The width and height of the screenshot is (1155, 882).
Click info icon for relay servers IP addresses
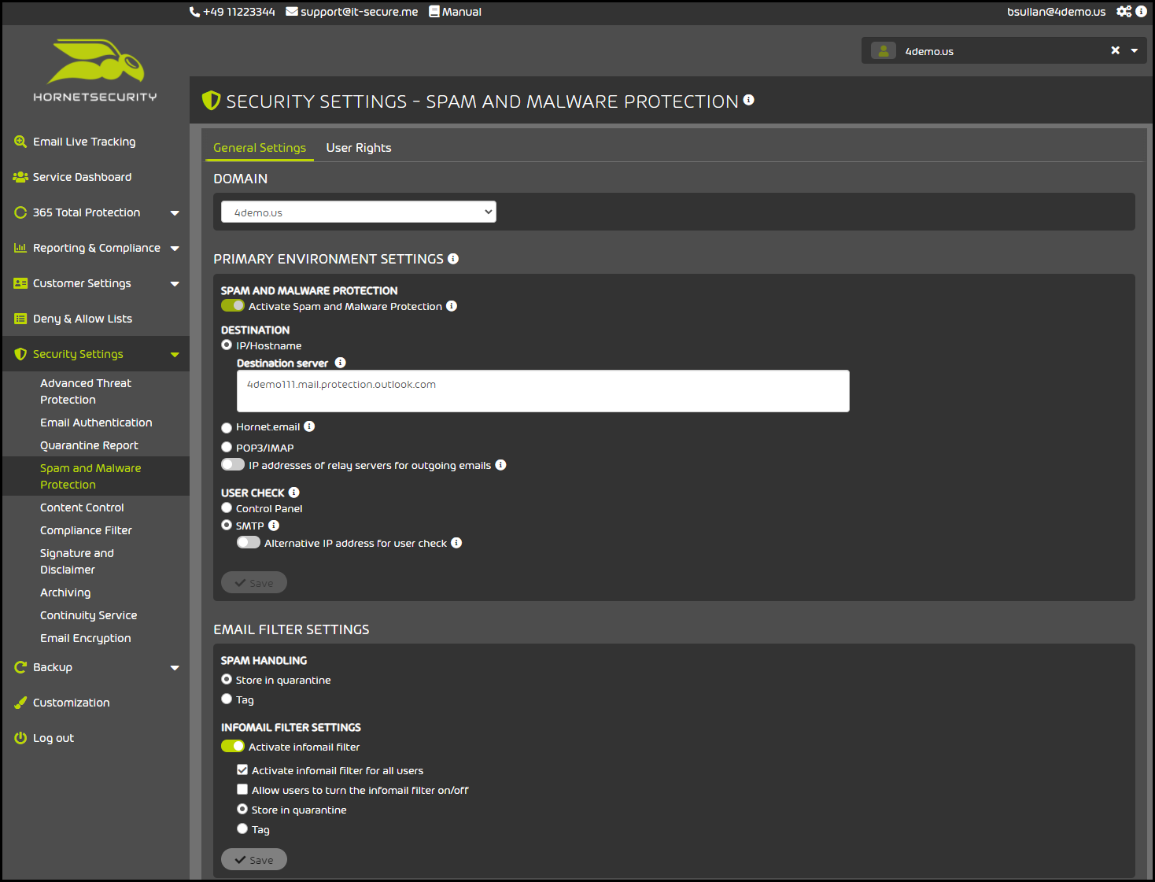point(500,465)
